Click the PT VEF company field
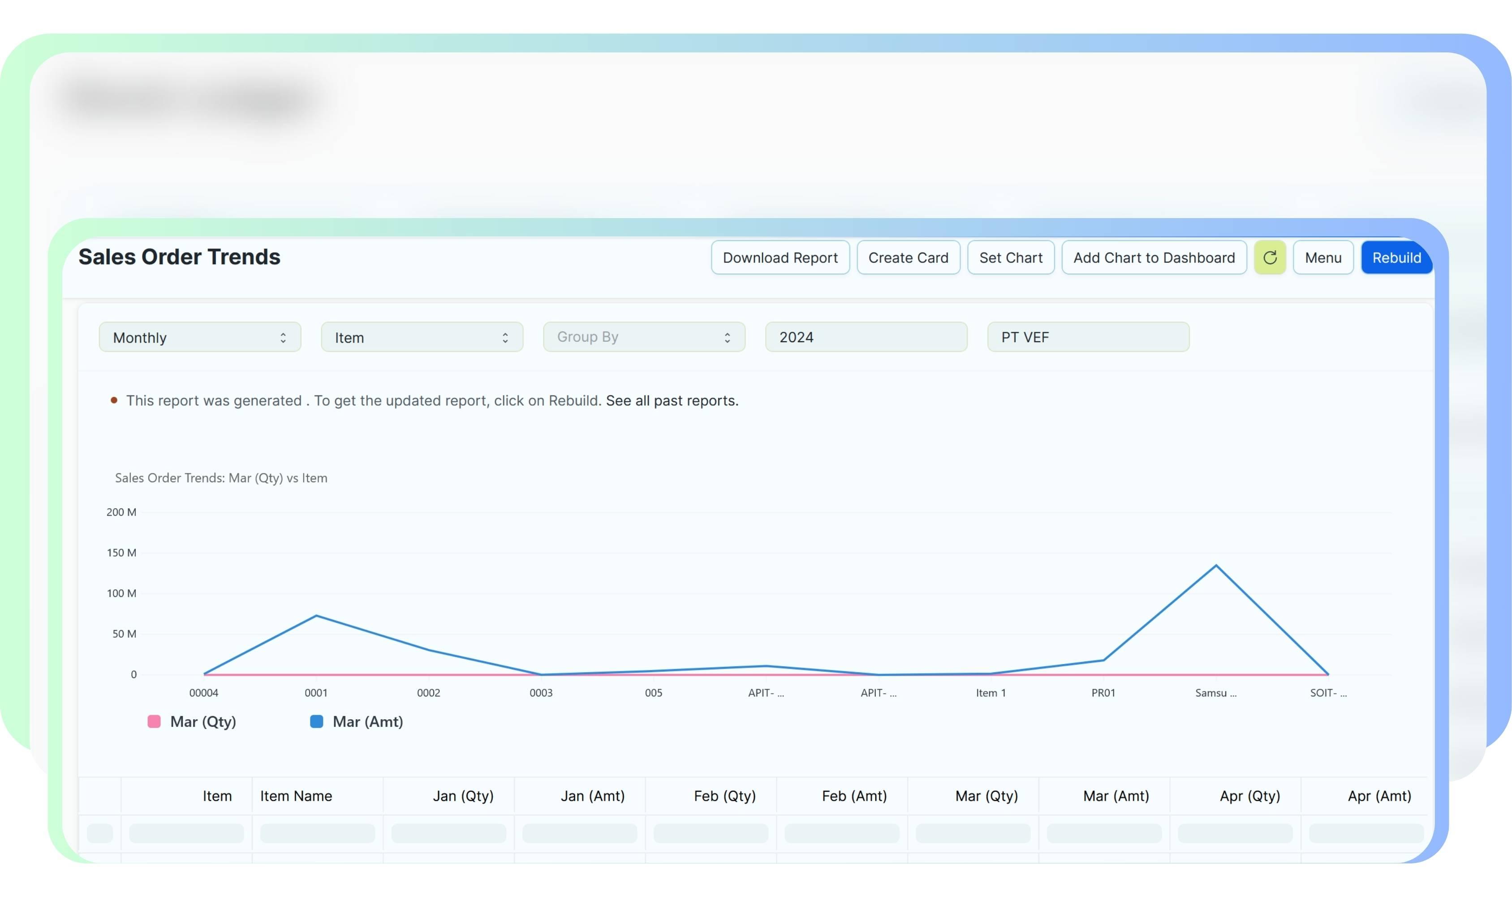The width and height of the screenshot is (1512, 897). click(1087, 337)
